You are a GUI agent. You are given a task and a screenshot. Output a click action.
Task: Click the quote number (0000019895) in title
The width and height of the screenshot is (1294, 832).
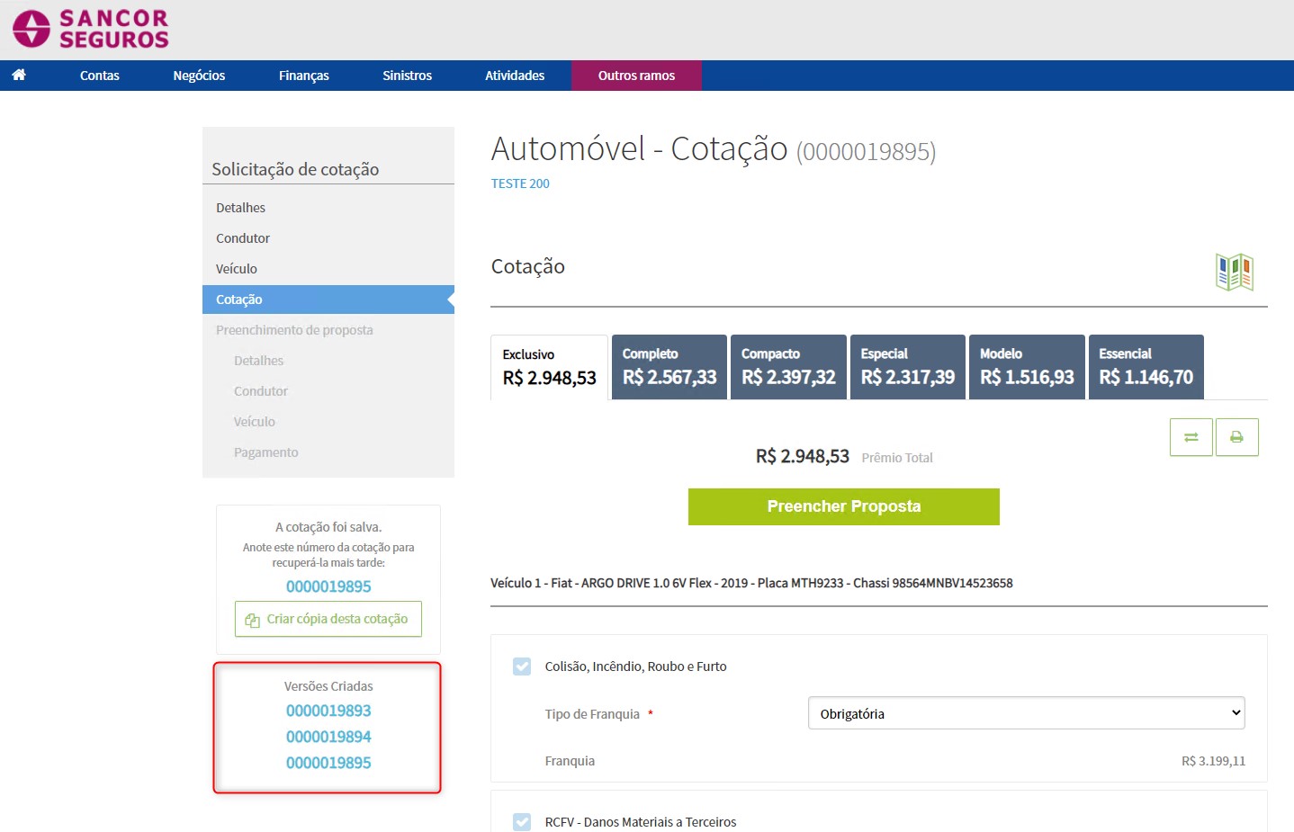point(866,151)
